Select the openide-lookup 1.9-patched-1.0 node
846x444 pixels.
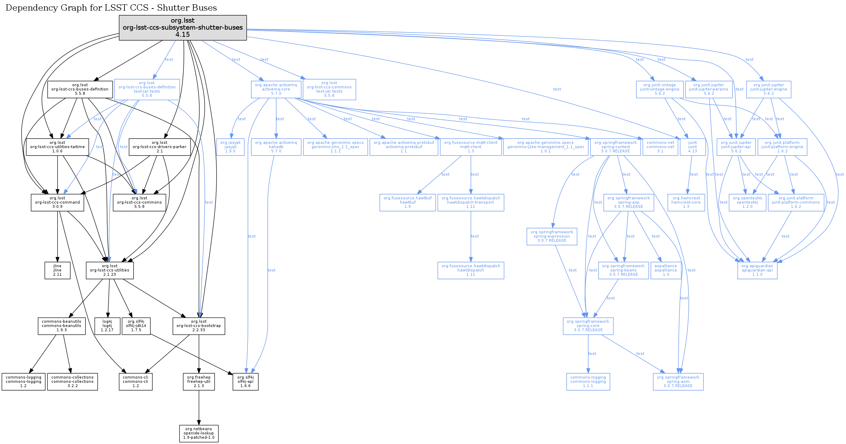pyautogui.click(x=198, y=433)
